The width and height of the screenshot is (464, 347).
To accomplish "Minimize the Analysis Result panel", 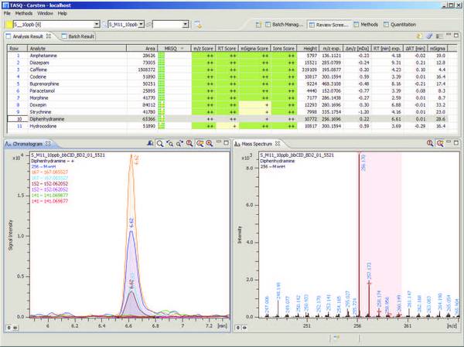I will 449,36.
